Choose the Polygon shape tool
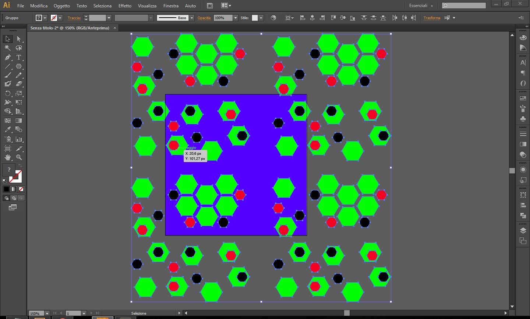This screenshot has height=319, width=530. tap(19, 67)
